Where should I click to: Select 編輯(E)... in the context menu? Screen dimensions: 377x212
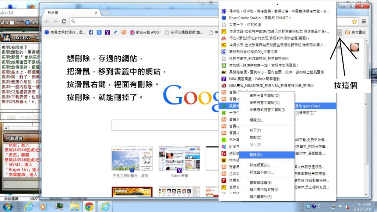click(267, 120)
